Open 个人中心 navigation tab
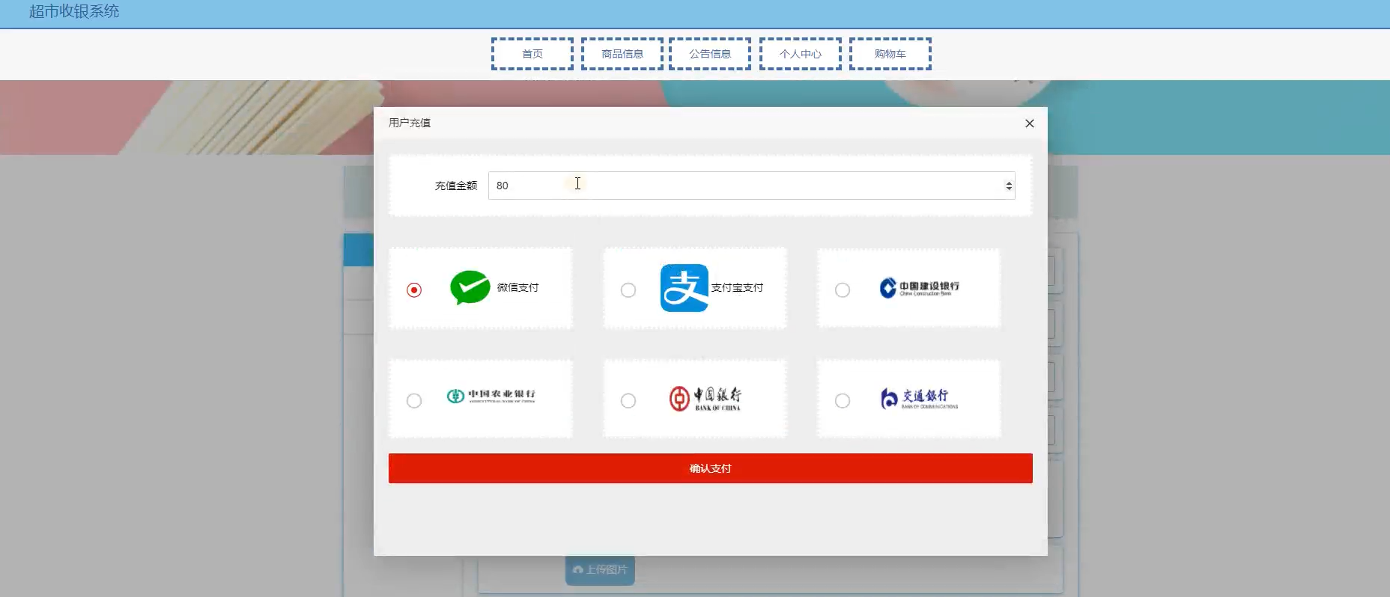This screenshot has height=597, width=1390. (x=801, y=54)
